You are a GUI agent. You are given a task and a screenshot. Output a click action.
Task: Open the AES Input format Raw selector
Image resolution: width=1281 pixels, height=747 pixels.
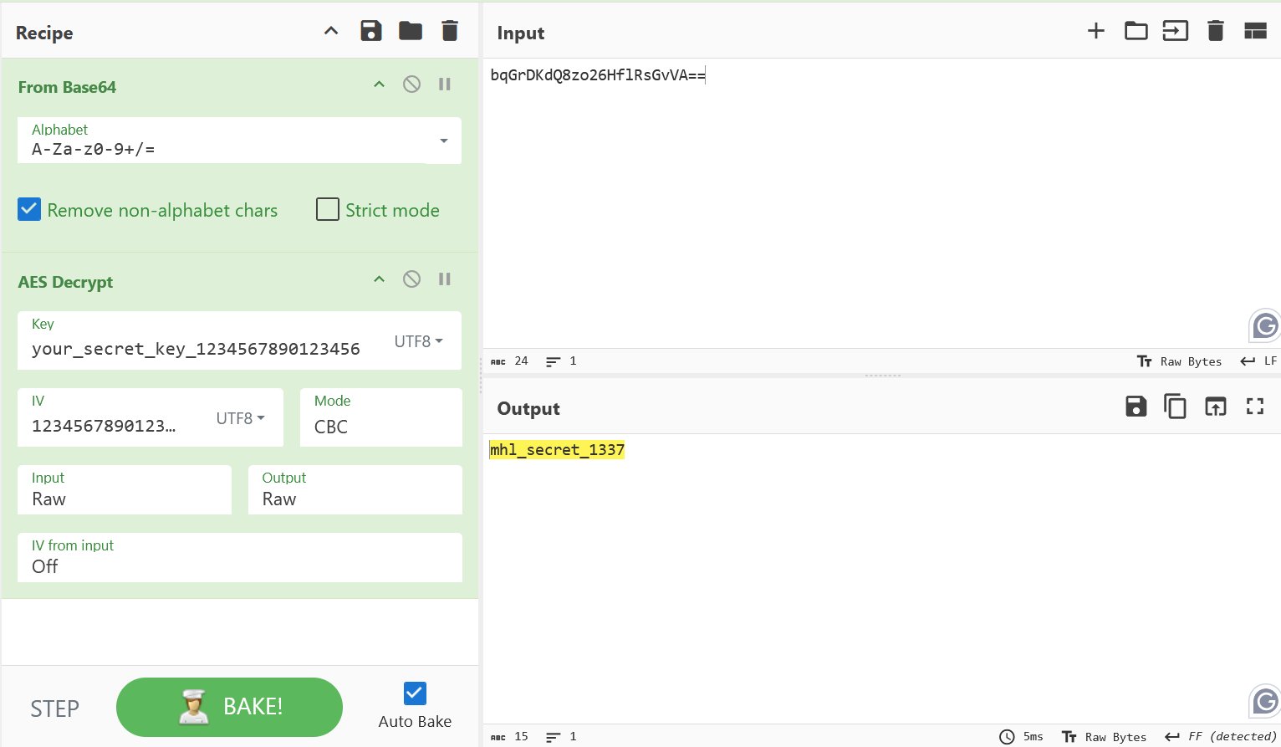[125, 490]
